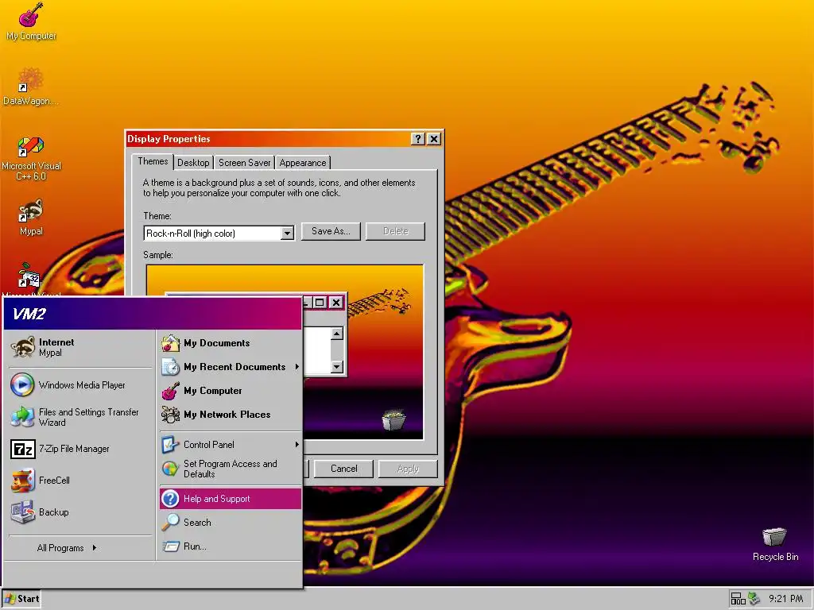Choose Help and Support menu entry
Viewport: 814px width, 610px height.
coord(231,499)
